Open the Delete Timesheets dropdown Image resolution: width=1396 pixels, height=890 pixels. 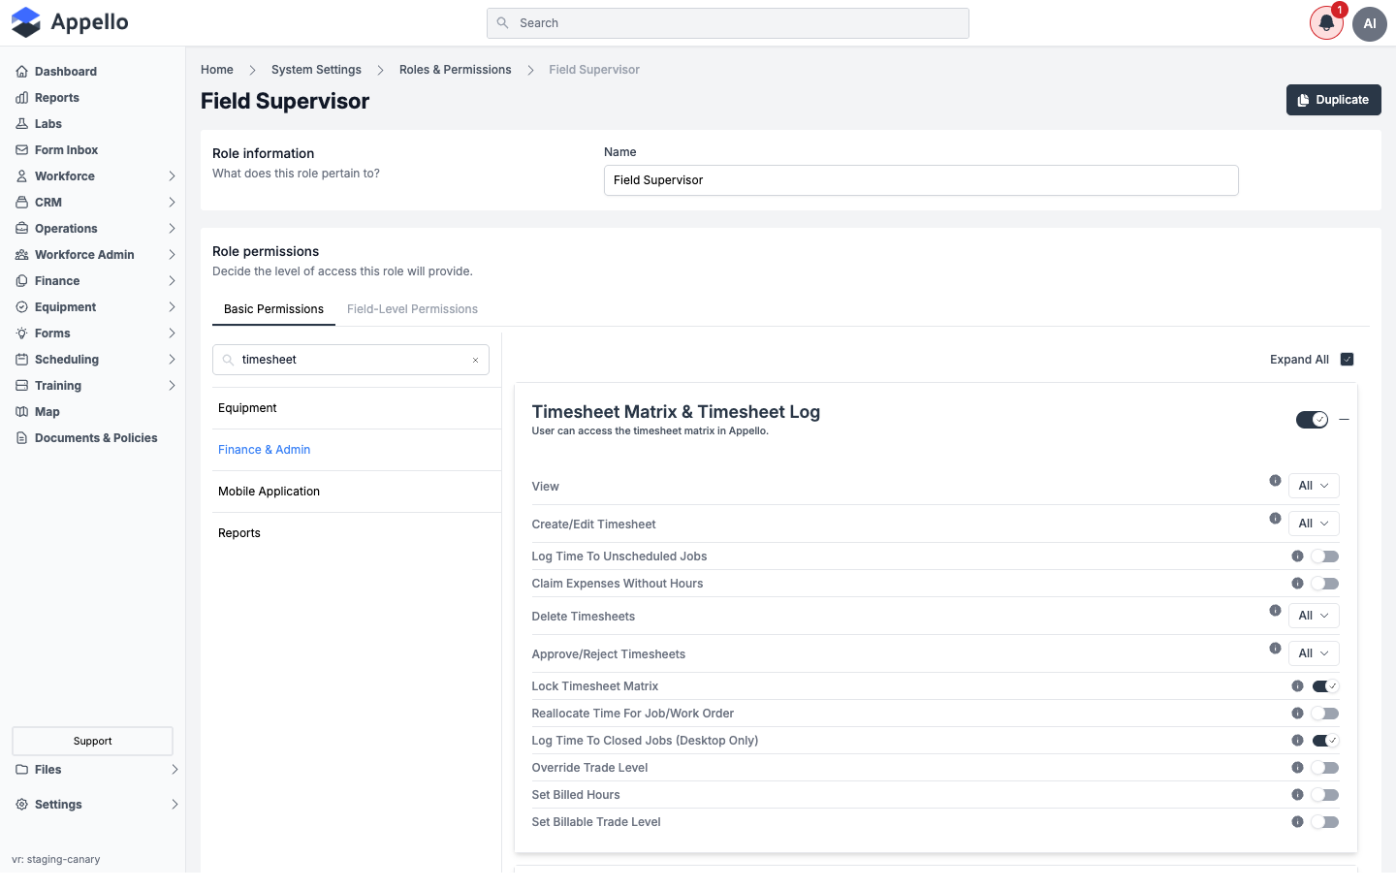tap(1314, 616)
